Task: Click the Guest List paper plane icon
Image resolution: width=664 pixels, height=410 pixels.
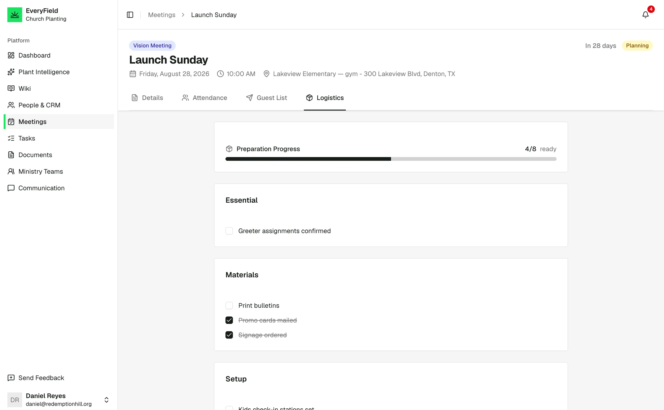Action: point(249,98)
